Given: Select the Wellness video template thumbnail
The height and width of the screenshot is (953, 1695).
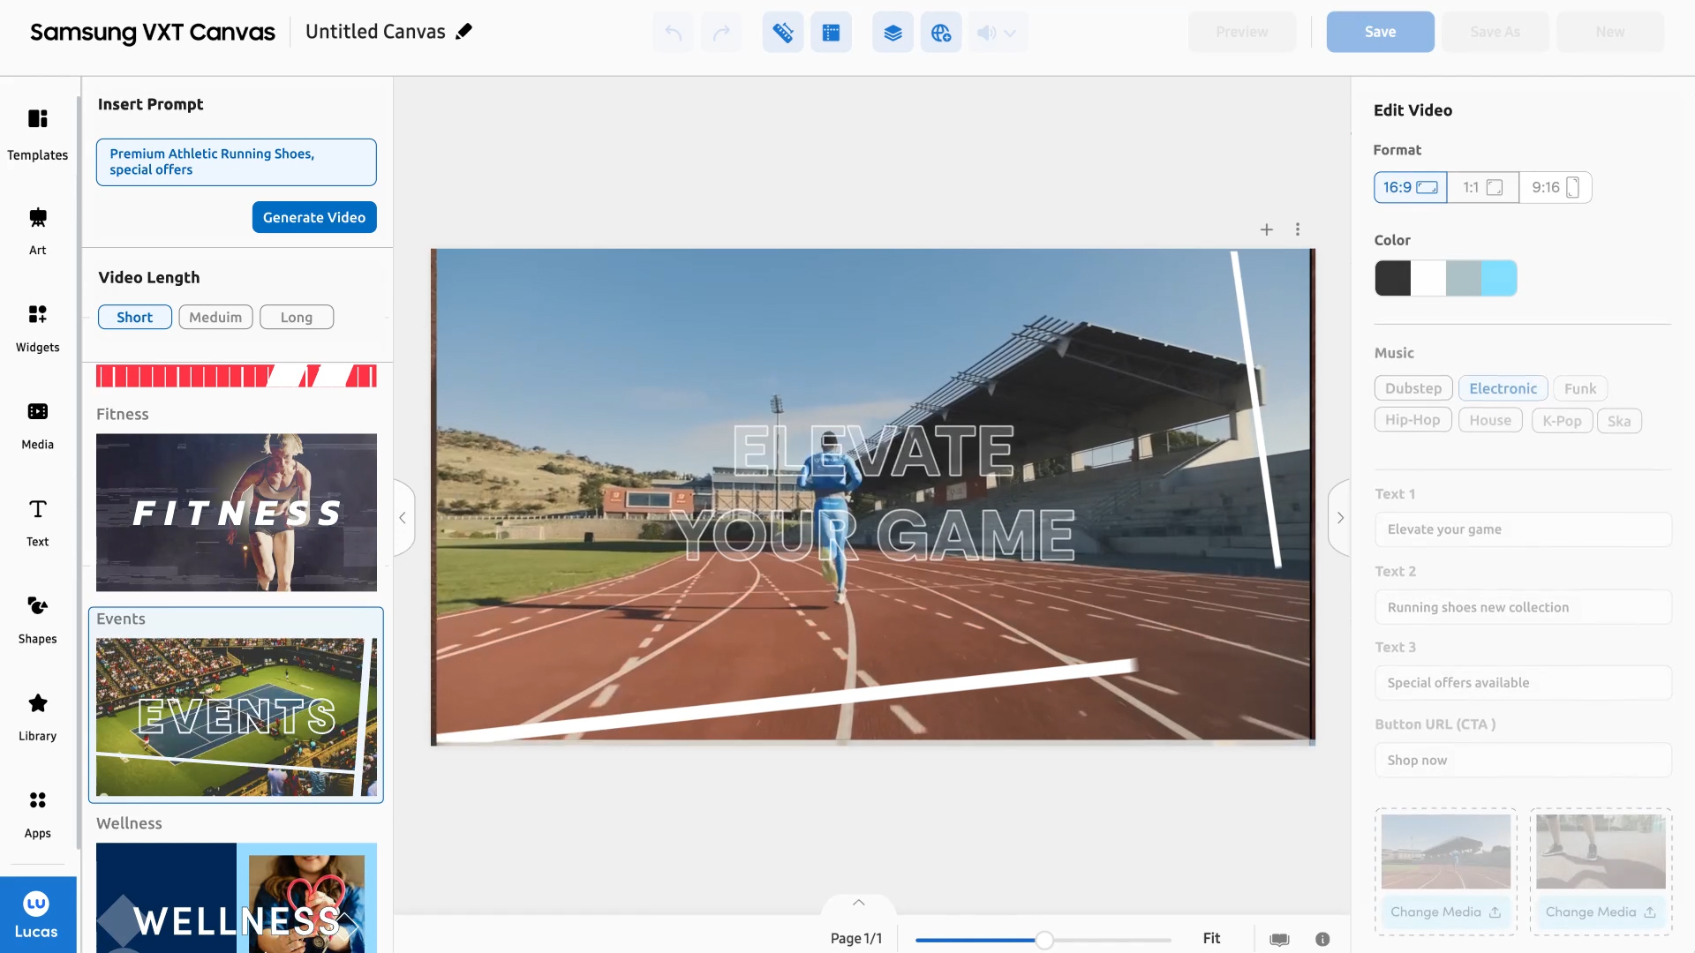Looking at the screenshot, I should pos(237,897).
